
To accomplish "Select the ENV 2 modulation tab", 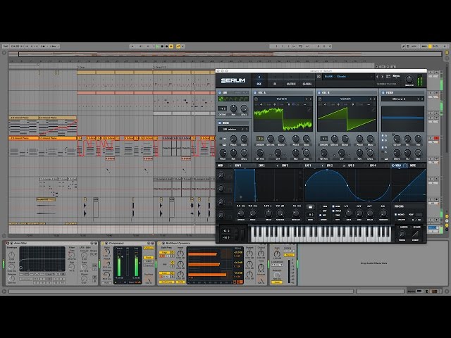I will [x=261, y=165].
